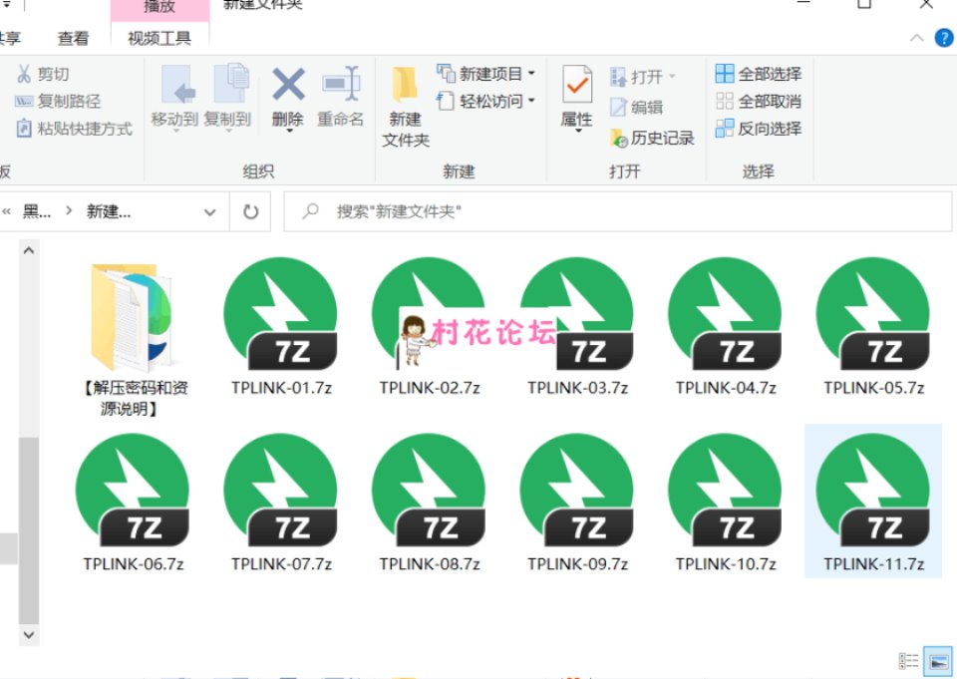Click navigation pane scroll up arrow
The image size is (957, 679).
point(29,250)
